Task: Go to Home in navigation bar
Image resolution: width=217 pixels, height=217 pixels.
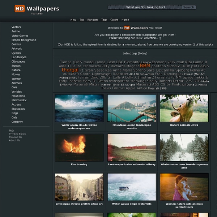Action: coord(125,20)
